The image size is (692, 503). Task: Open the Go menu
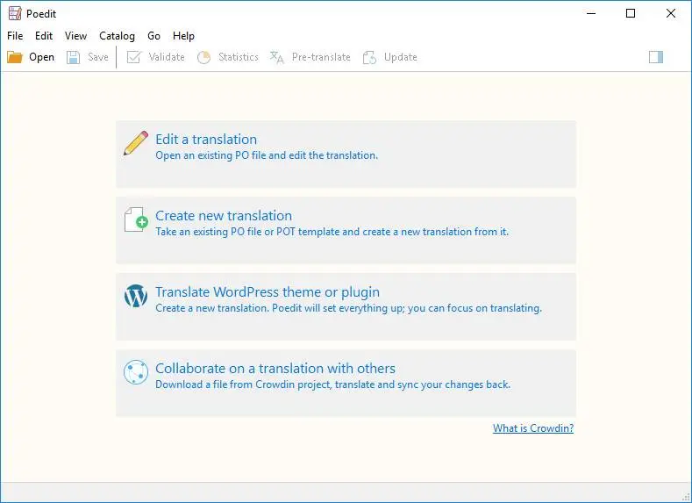click(153, 36)
